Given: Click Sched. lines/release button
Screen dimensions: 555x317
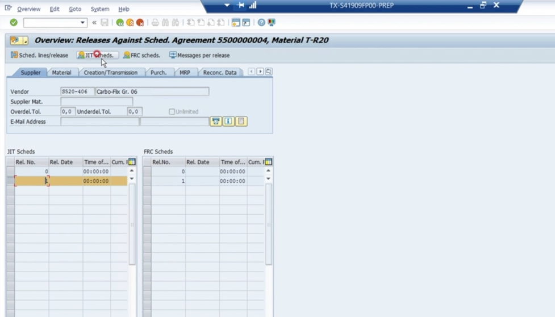Looking at the screenshot, I should (x=39, y=55).
